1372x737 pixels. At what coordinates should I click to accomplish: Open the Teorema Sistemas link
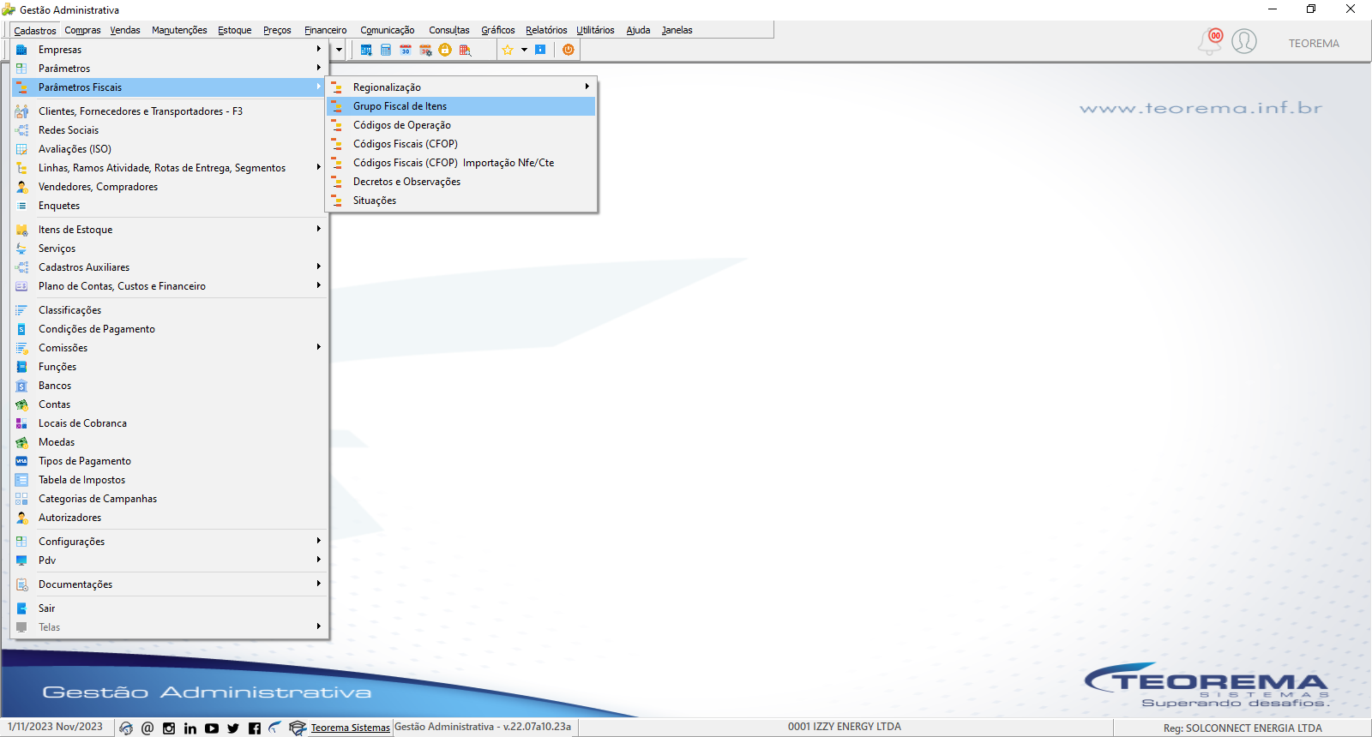tap(350, 728)
